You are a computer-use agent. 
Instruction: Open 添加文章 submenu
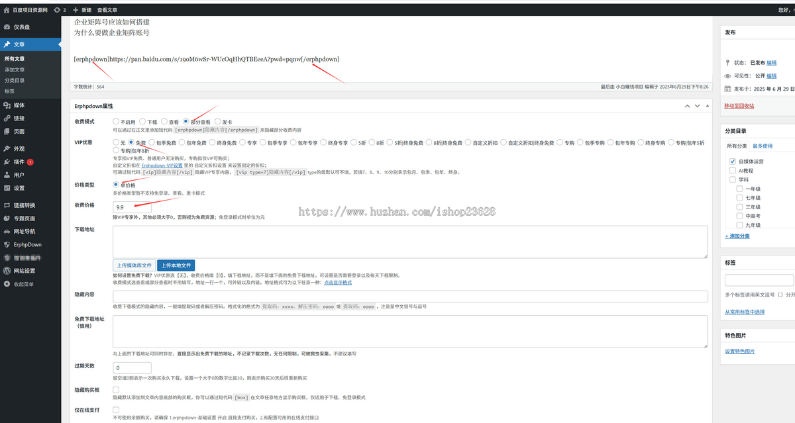(x=15, y=70)
